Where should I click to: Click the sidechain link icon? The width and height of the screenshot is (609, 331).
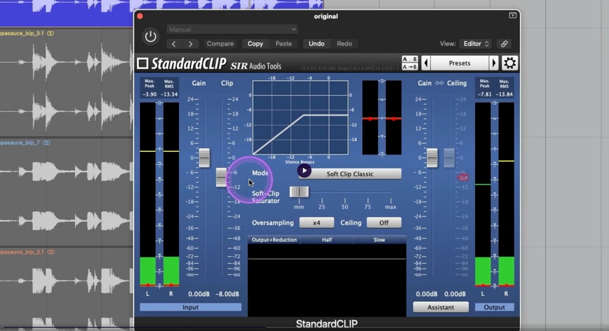[504, 44]
